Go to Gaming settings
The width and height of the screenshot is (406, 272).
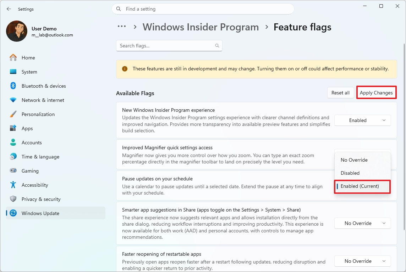(56, 171)
